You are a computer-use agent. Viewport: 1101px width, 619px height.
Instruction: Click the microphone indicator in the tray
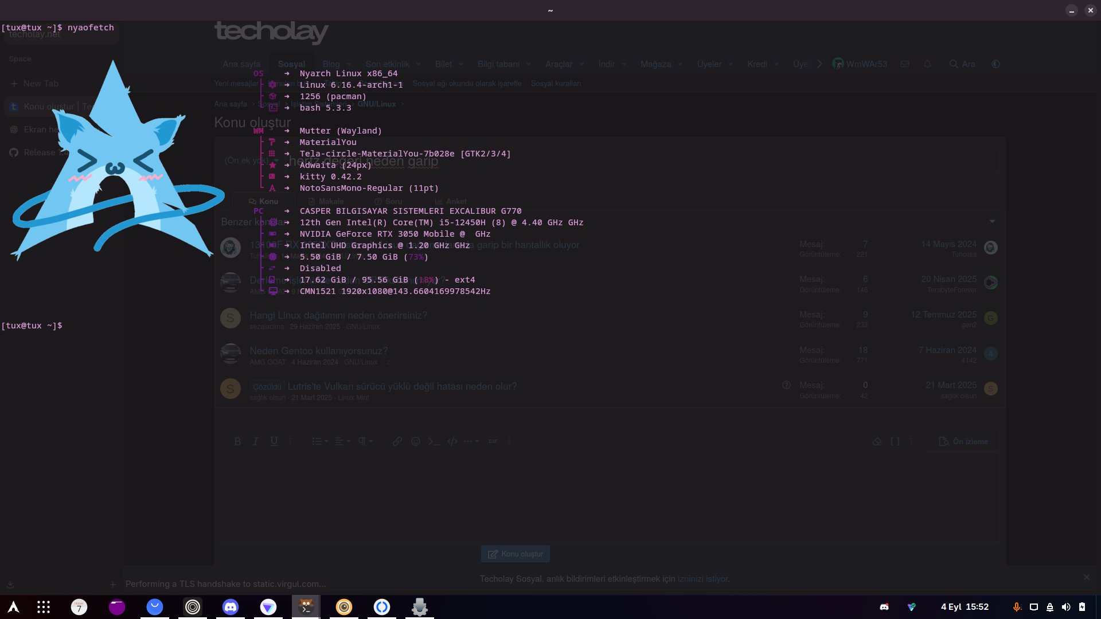1017,607
